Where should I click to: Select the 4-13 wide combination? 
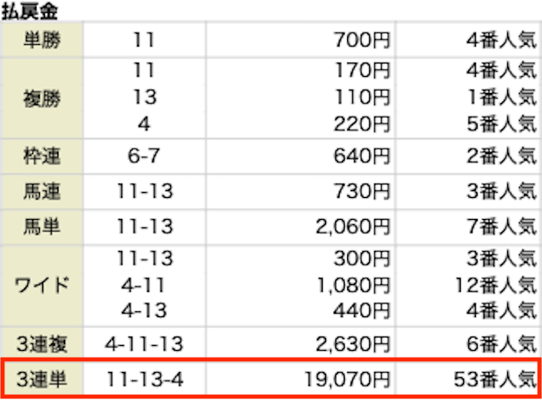(x=144, y=310)
